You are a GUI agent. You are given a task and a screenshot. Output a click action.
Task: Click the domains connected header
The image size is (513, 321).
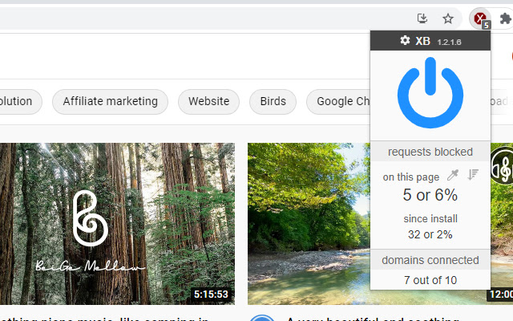pos(430,260)
